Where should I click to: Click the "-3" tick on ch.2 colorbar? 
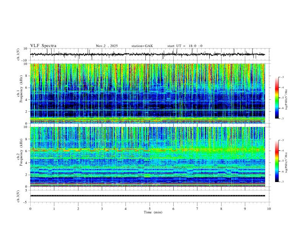[282, 140]
